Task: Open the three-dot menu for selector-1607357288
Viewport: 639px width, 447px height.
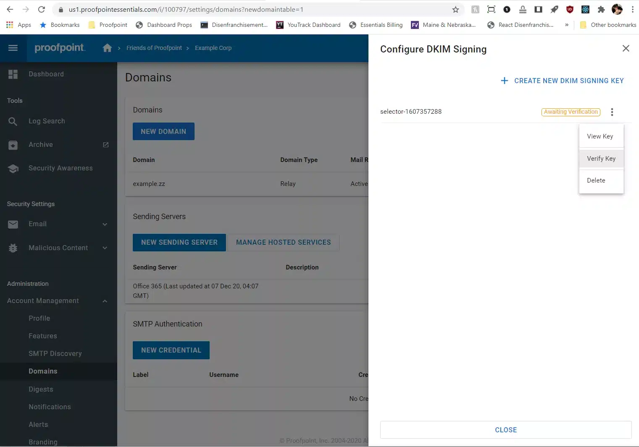Action: point(612,112)
